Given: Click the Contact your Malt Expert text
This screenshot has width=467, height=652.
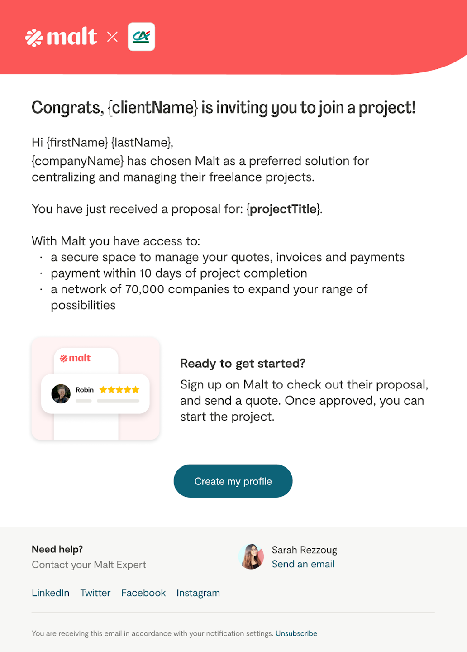Looking at the screenshot, I should (89, 565).
